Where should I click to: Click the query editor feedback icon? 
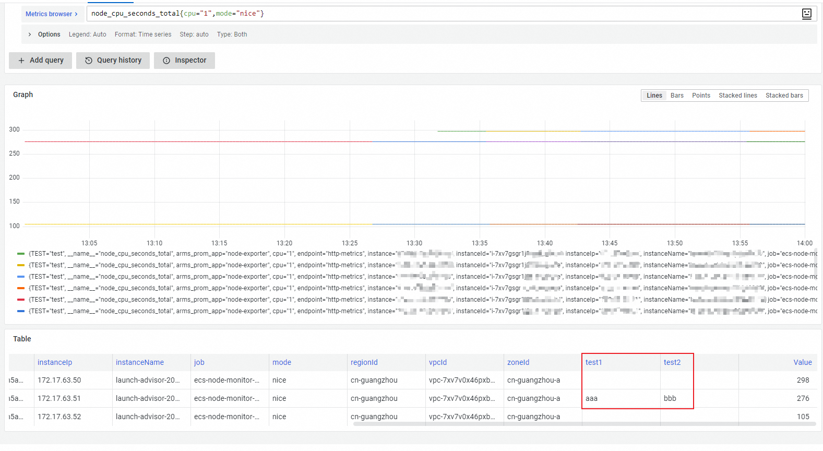click(806, 14)
